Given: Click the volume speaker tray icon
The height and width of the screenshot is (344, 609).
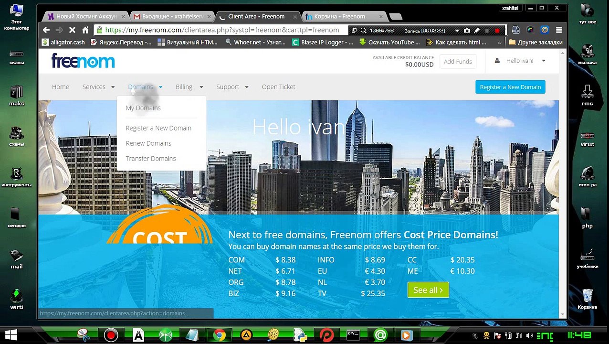Looking at the screenshot, I should click(x=528, y=335).
